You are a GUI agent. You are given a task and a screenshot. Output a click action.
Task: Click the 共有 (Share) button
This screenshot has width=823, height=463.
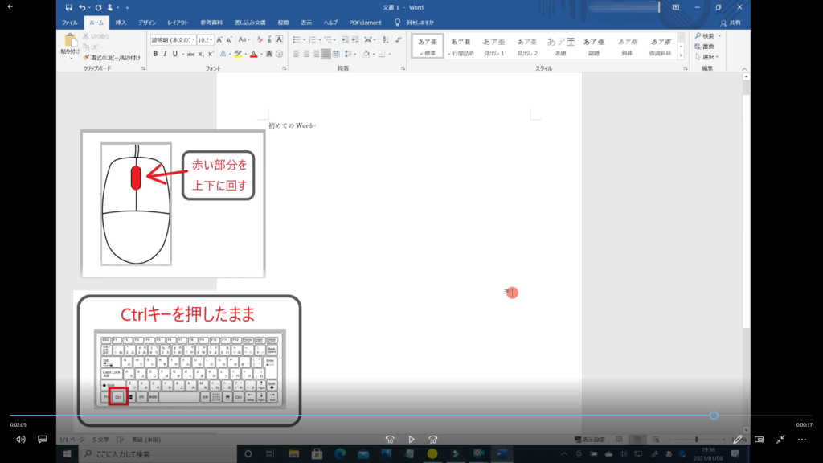[x=730, y=23]
